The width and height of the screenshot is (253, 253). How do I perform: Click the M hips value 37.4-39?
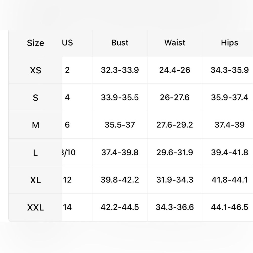(x=229, y=125)
